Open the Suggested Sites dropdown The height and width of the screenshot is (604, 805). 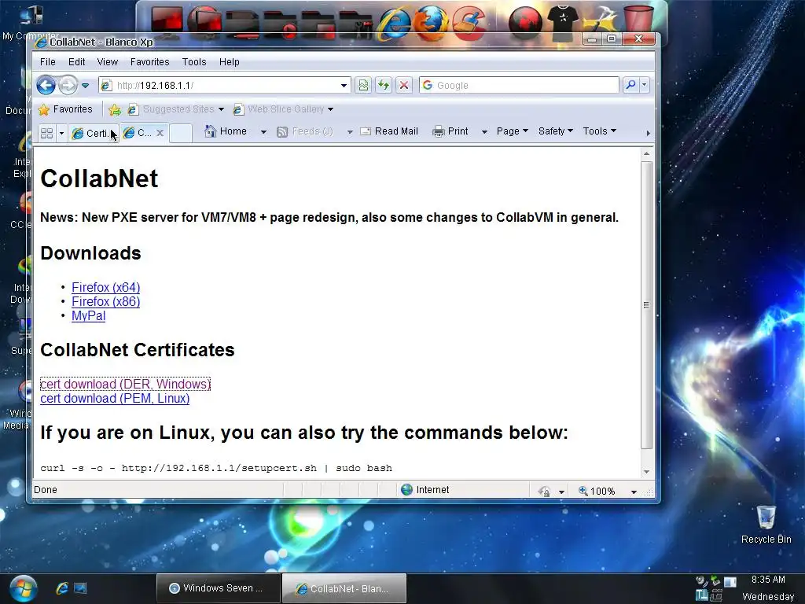coord(221,109)
